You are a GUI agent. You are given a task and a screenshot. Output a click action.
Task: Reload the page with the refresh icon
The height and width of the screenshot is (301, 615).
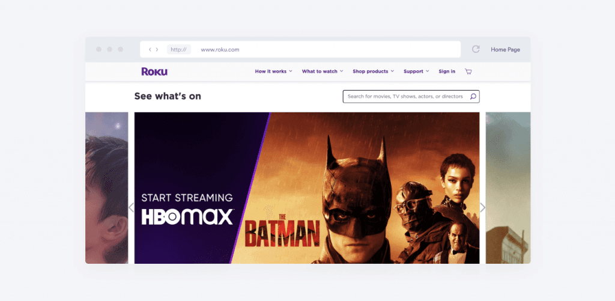(x=476, y=49)
